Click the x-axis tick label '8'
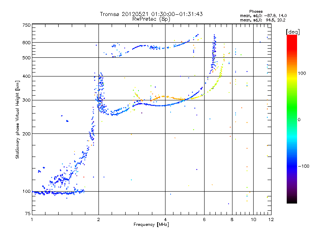This screenshot has height=239, width=319. click(232, 219)
